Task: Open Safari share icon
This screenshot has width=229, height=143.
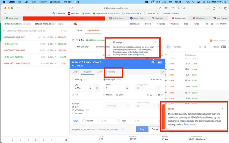Action: (x=214, y=8)
